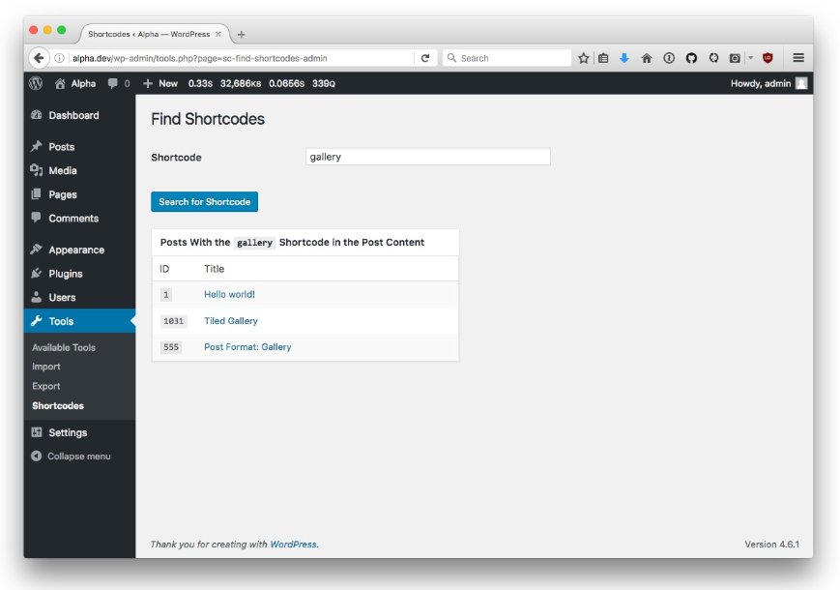This screenshot has height=590, width=840.
Task: Click the WordPress footer link
Action: [294, 544]
